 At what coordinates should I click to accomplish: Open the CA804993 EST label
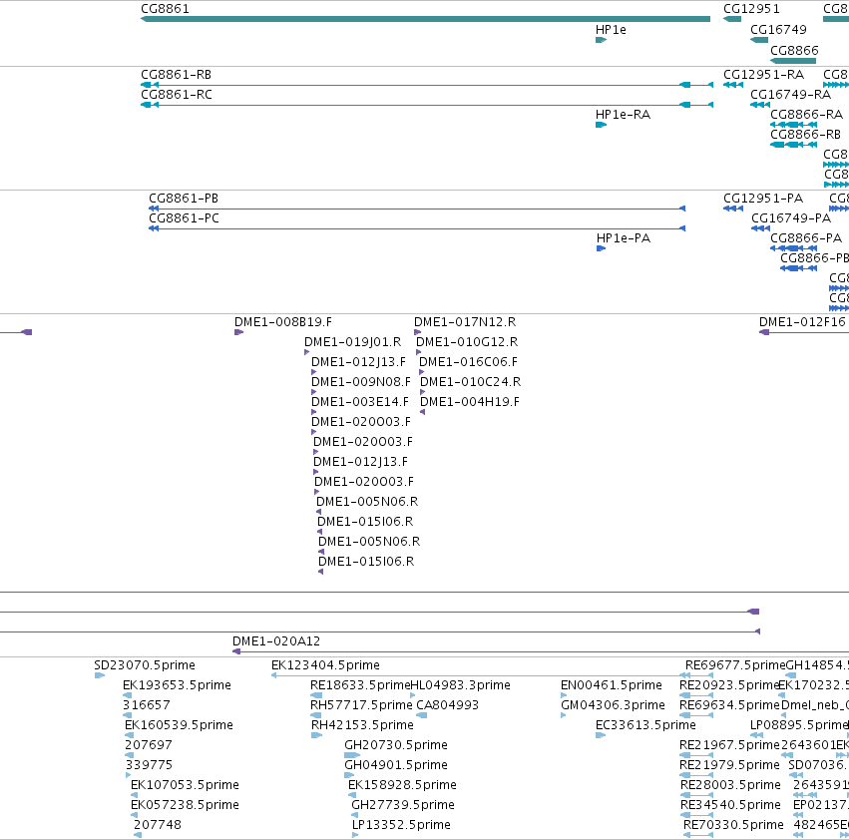pyautogui.click(x=448, y=704)
